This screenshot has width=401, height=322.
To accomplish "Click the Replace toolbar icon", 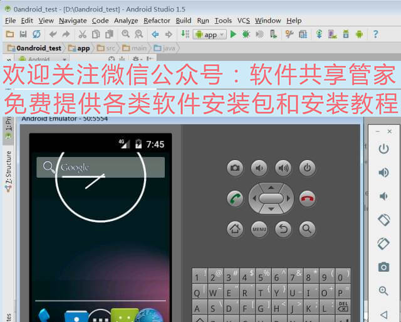I will (x=139, y=34).
